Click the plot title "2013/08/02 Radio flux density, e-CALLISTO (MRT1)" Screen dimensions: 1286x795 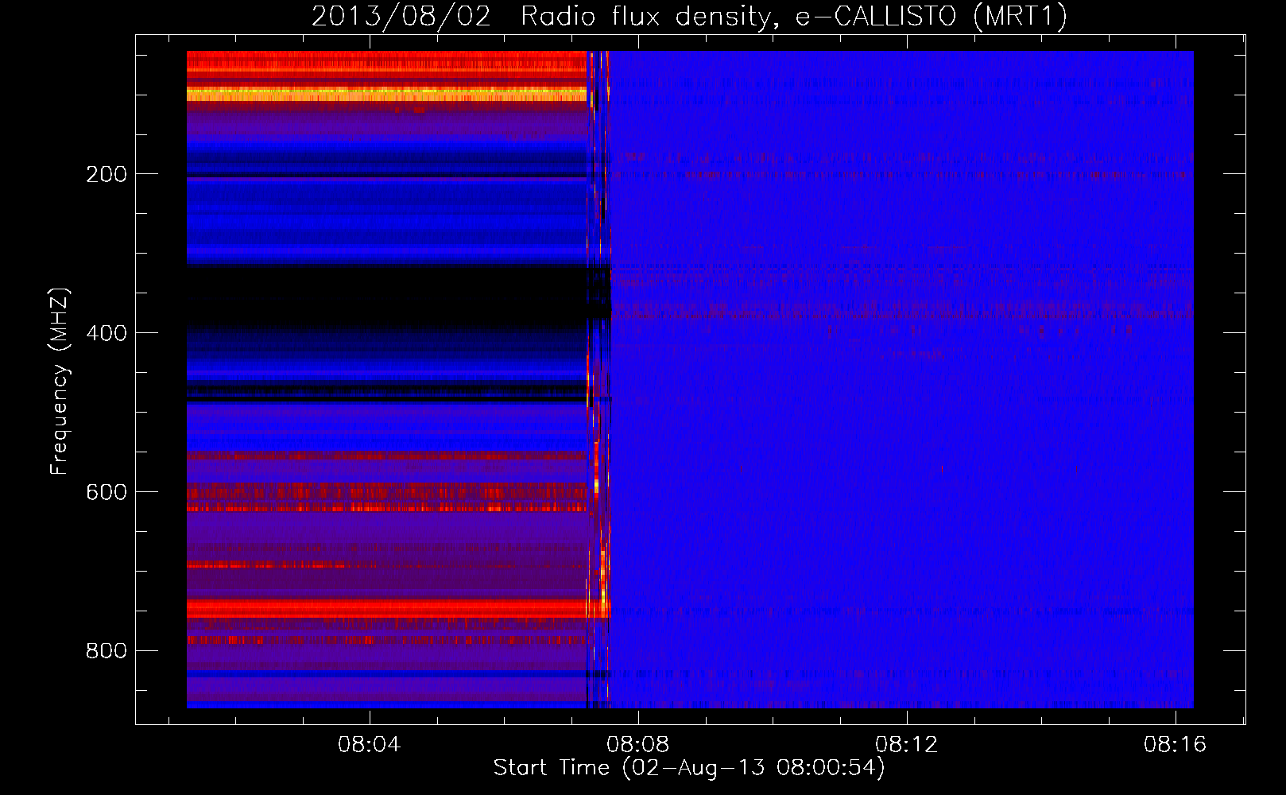point(689,17)
